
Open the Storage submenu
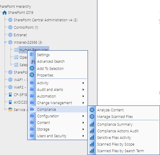coord(58,129)
